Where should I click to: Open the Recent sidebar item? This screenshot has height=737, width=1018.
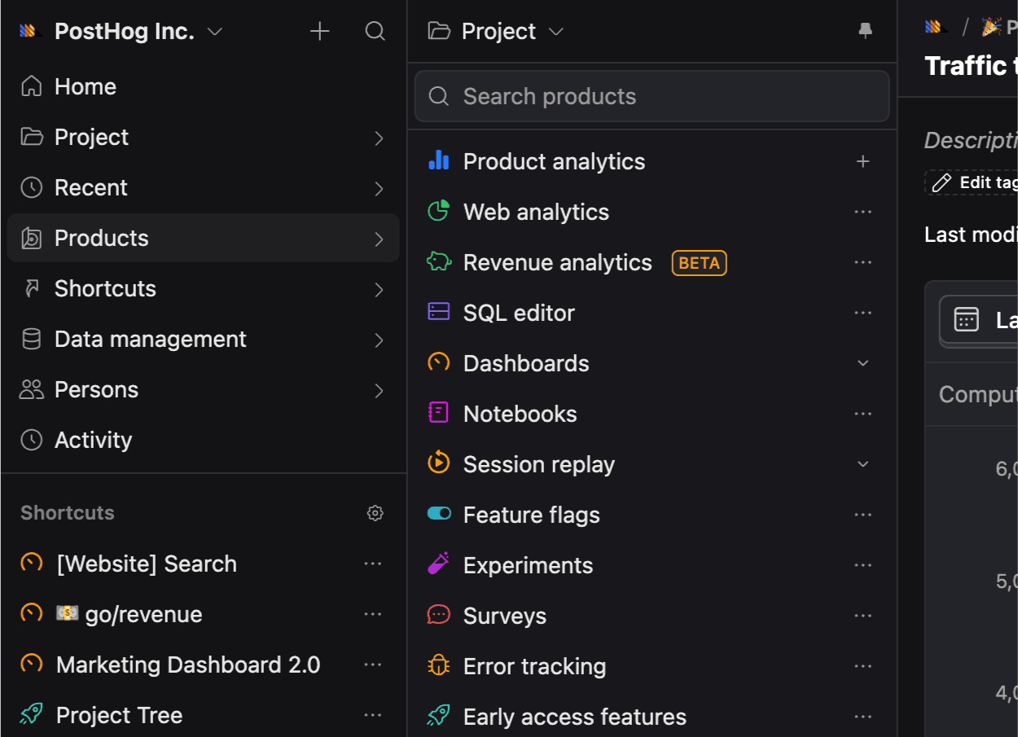[x=203, y=187]
